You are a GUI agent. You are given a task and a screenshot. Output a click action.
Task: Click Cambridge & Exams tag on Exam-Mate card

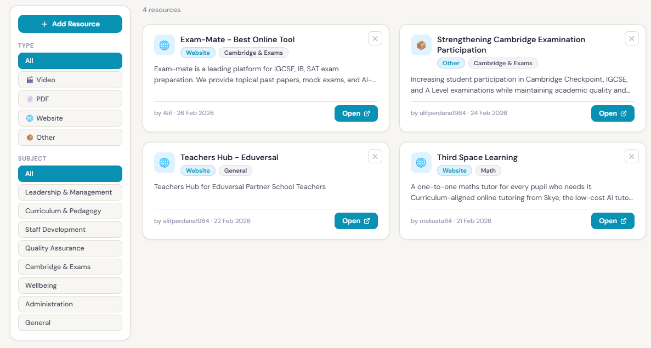click(x=253, y=53)
